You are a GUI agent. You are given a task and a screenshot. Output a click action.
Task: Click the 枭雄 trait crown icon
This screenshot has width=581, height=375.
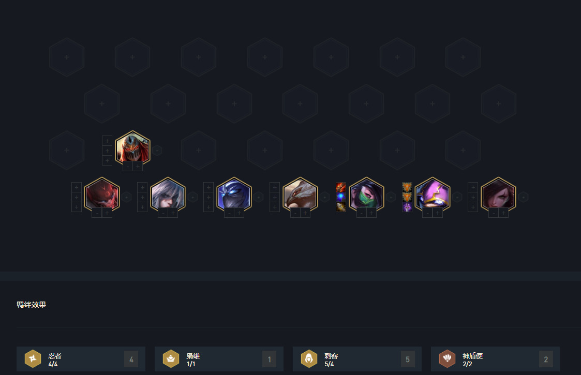[x=171, y=358]
